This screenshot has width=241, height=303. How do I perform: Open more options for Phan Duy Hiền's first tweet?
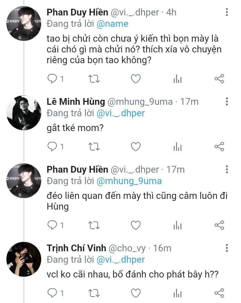(227, 13)
